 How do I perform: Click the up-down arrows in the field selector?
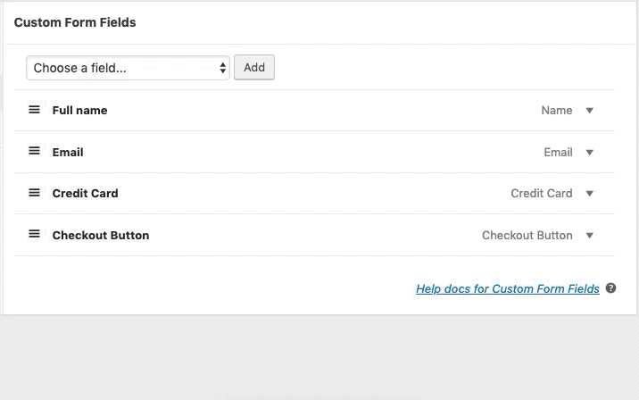point(222,68)
